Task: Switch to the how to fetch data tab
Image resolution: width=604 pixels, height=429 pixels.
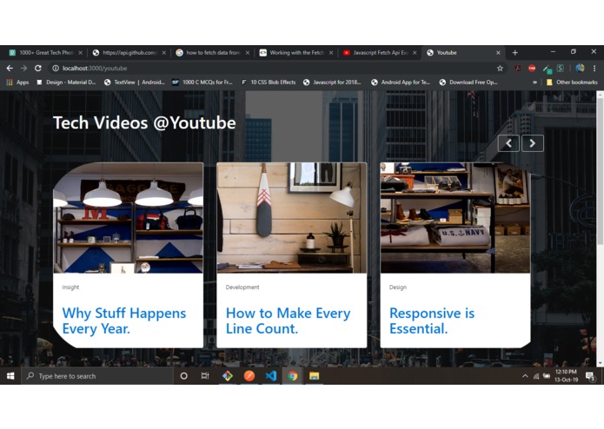Action: click(213, 53)
